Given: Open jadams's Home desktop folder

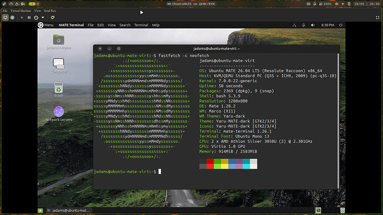Looking at the screenshot, I should [59, 42].
